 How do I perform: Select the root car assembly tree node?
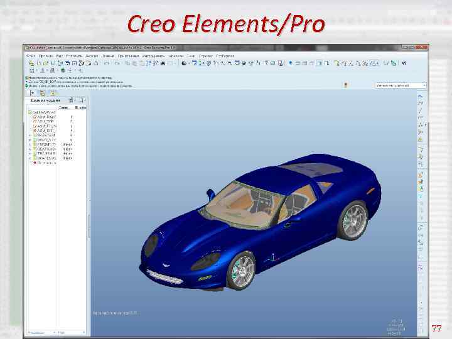42,112
